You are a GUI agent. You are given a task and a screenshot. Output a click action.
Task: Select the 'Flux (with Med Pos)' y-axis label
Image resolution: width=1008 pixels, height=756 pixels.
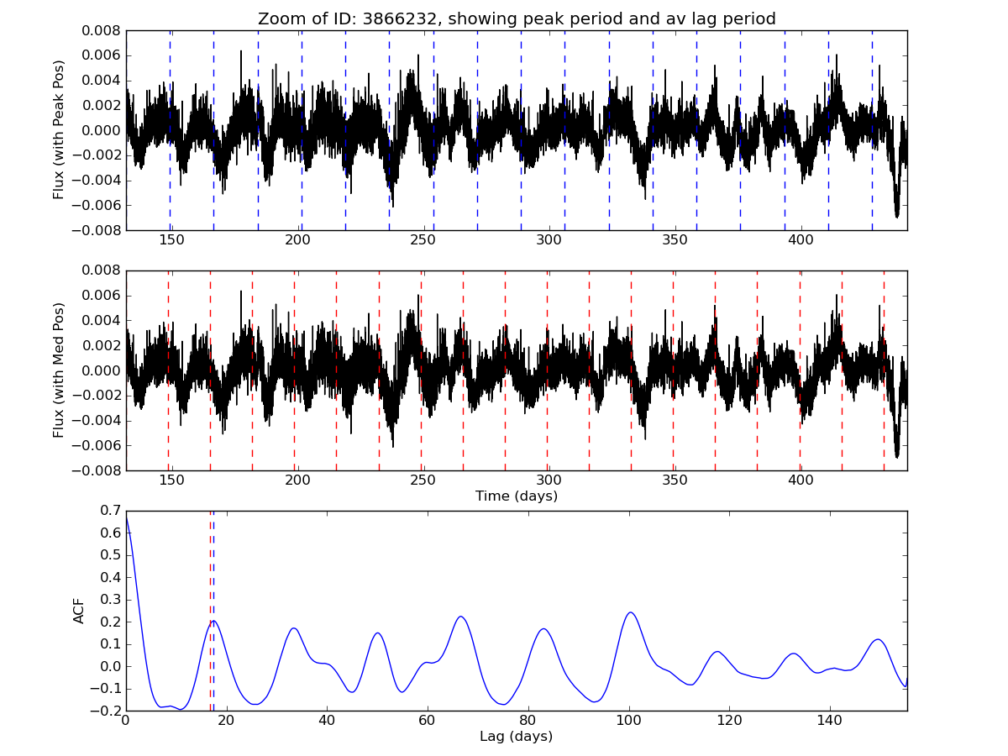click(x=59, y=370)
